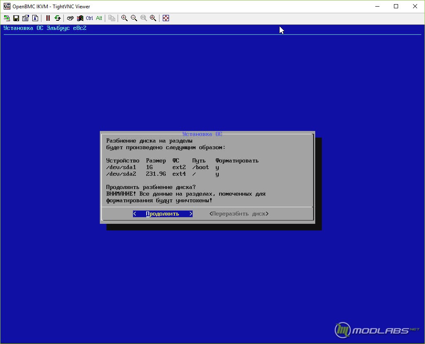Zoom in on the remote display
425x344 pixels.
(124, 18)
